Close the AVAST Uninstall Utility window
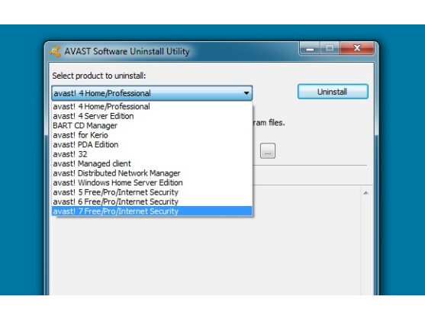This screenshot has width=425, height=319. (357, 49)
